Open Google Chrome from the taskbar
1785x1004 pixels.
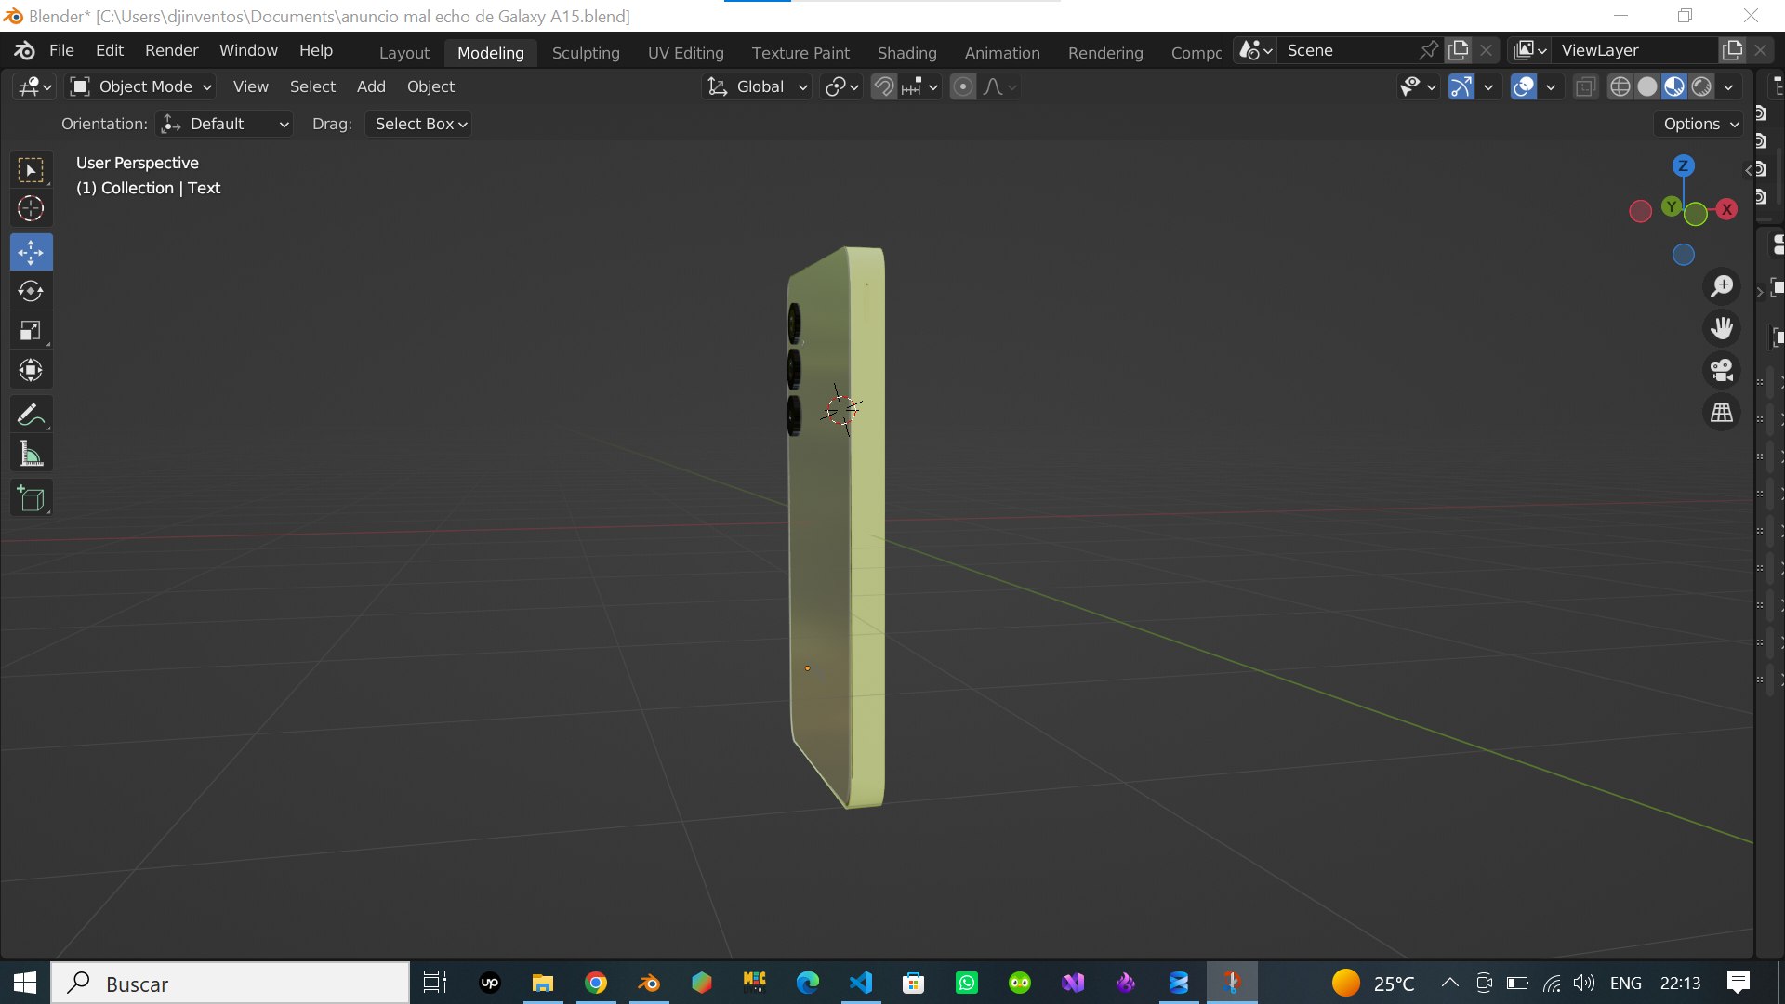[596, 983]
